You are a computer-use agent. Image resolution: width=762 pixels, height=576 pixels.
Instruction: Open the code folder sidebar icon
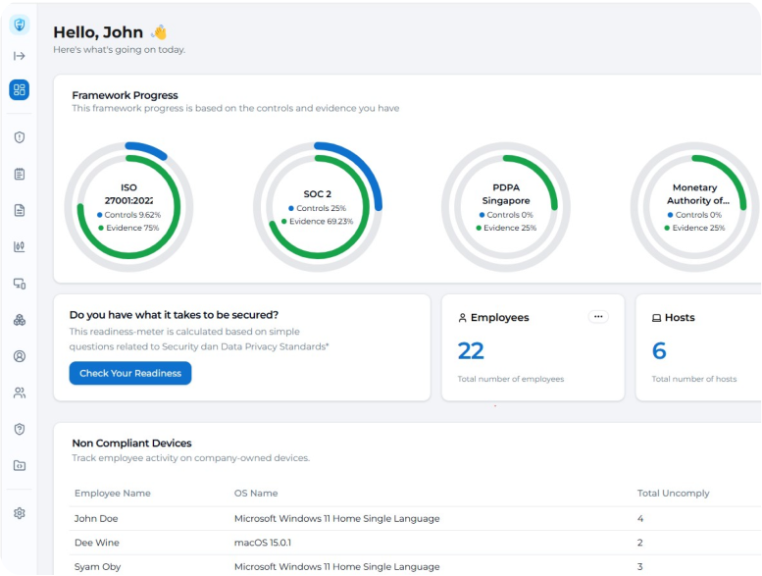(x=20, y=465)
